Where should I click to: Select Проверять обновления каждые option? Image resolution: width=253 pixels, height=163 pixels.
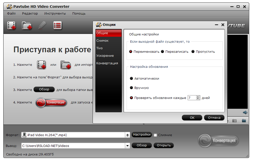coord(131,98)
